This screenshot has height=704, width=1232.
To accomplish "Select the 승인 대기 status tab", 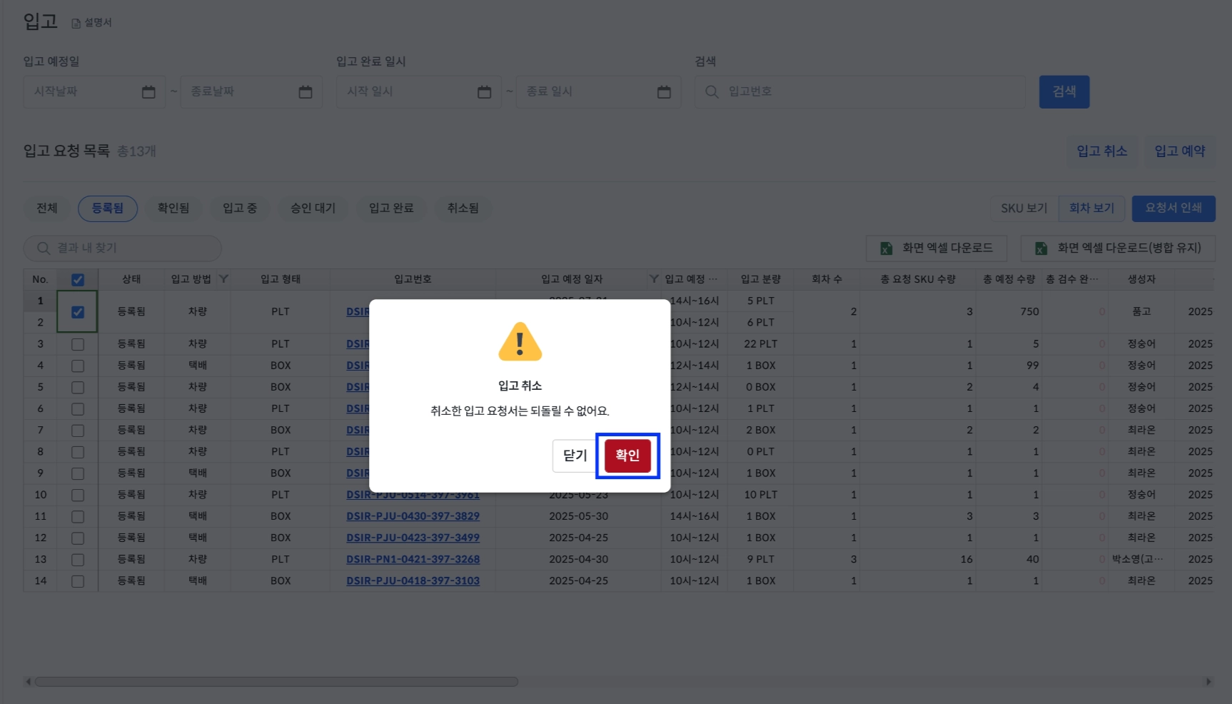I will [x=313, y=208].
